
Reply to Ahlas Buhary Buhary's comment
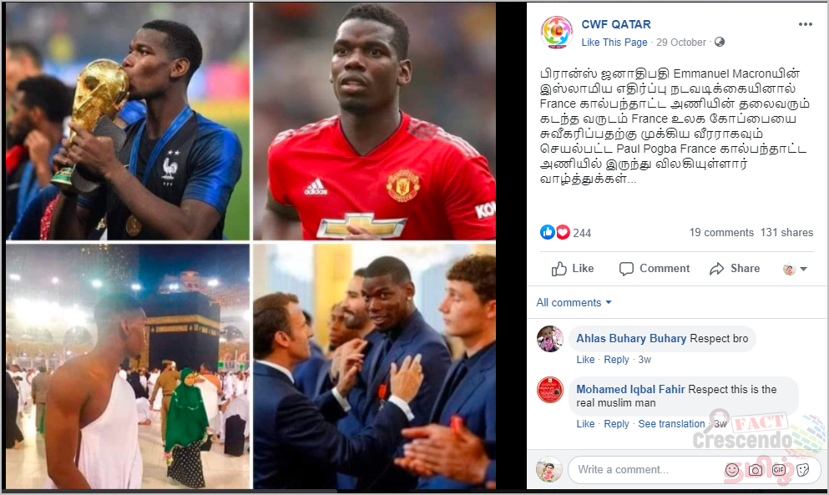(x=616, y=360)
